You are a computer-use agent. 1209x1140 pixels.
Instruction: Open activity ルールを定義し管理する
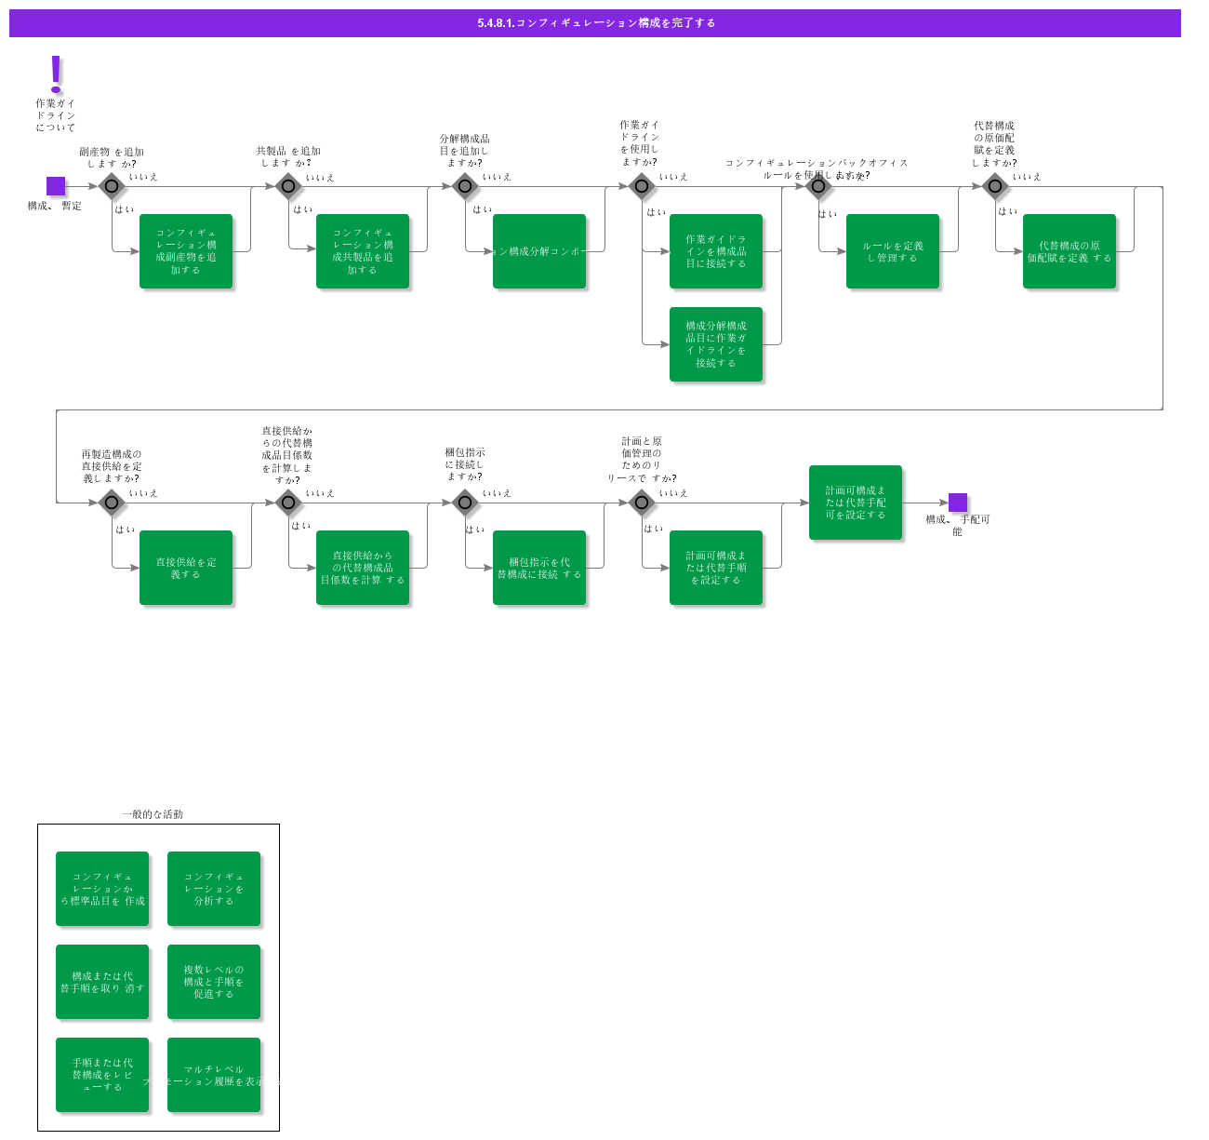893,251
